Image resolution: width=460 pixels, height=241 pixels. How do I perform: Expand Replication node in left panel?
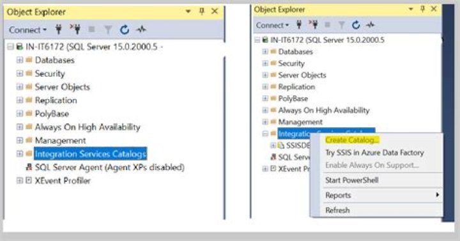point(20,100)
